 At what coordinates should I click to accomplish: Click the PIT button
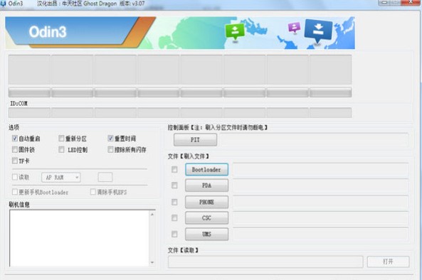click(195, 140)
